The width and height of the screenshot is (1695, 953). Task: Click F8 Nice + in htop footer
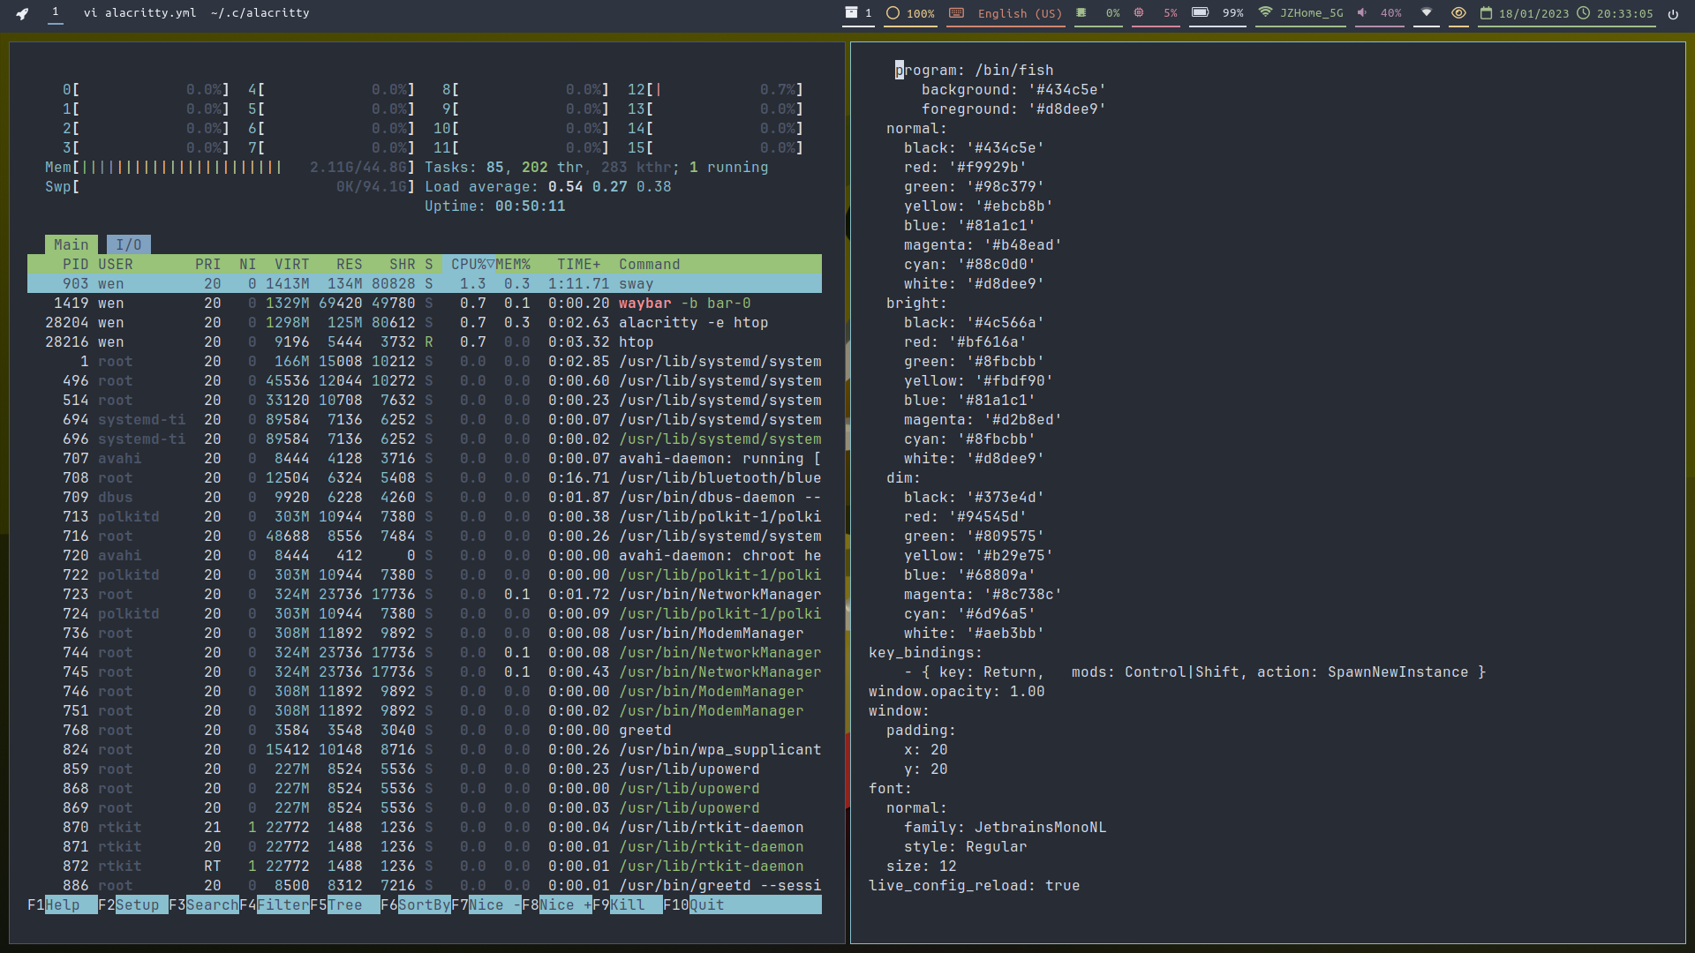(557, 904)
